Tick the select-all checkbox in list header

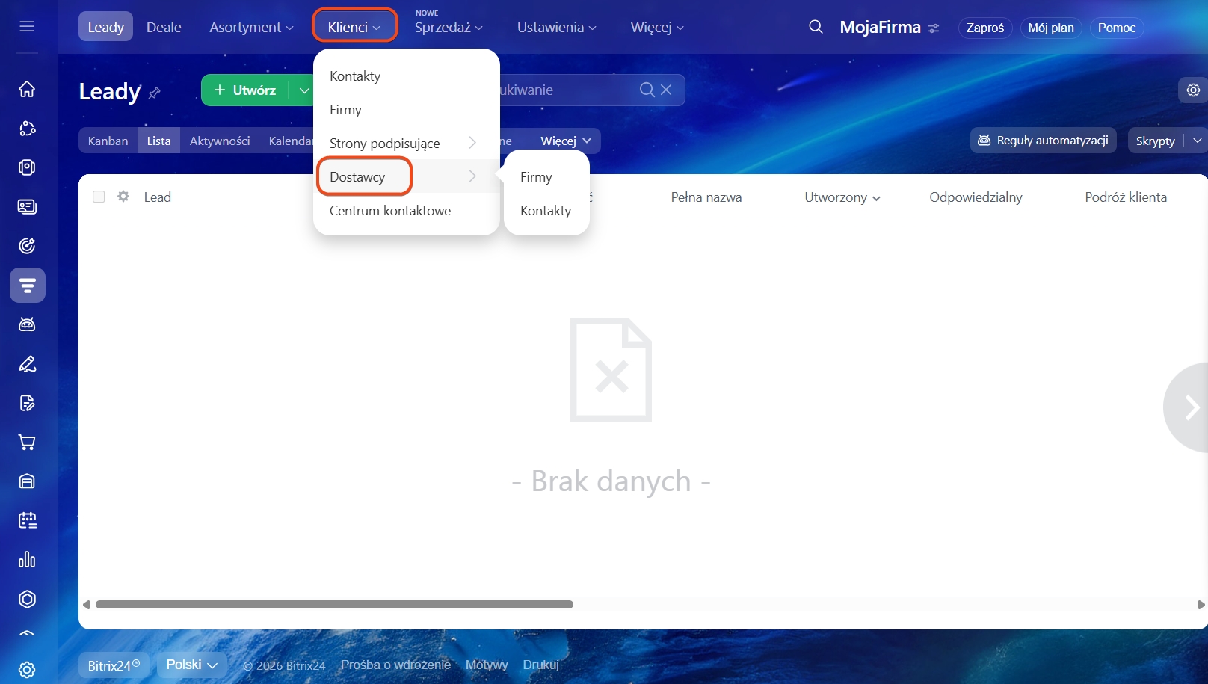click(x=99, y=197)
